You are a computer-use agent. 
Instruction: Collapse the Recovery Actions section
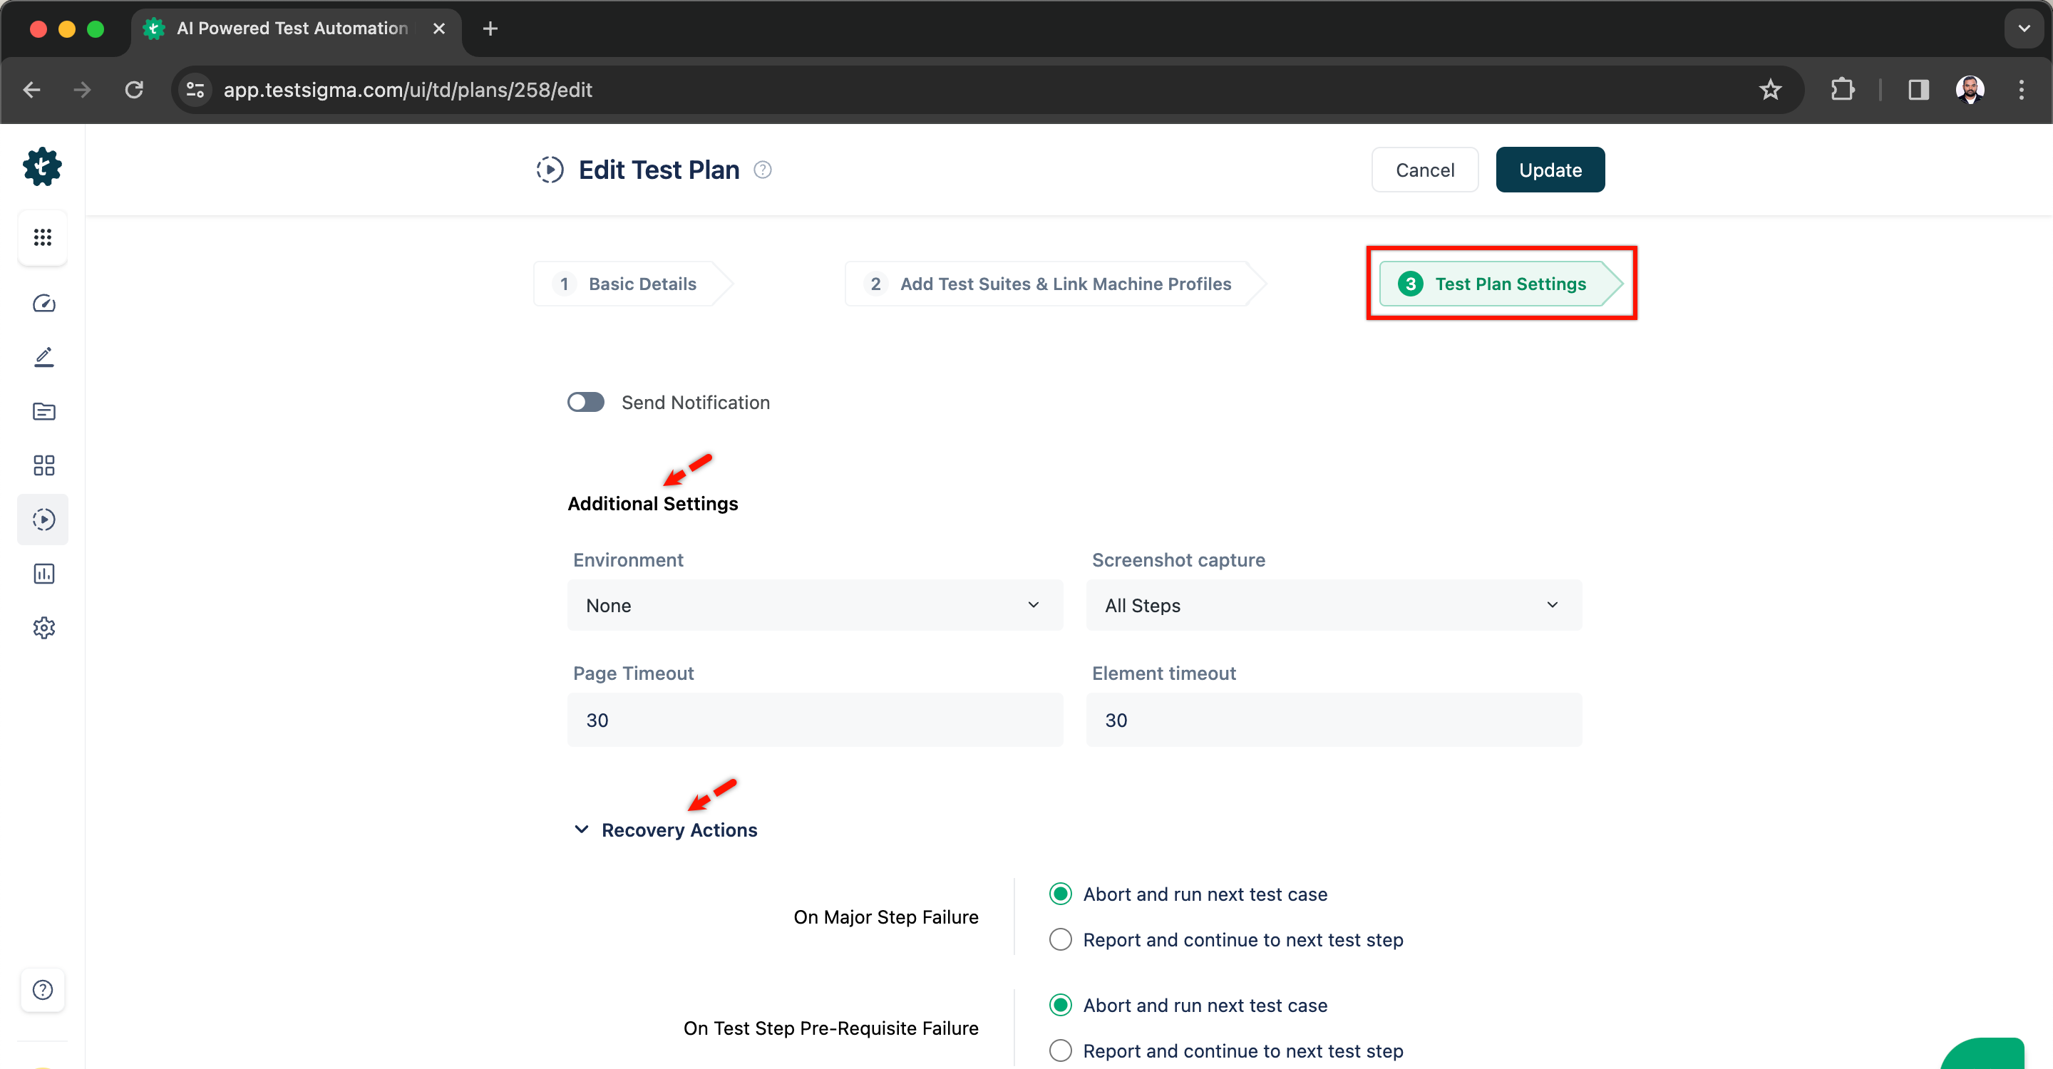(x=582, y=830)
